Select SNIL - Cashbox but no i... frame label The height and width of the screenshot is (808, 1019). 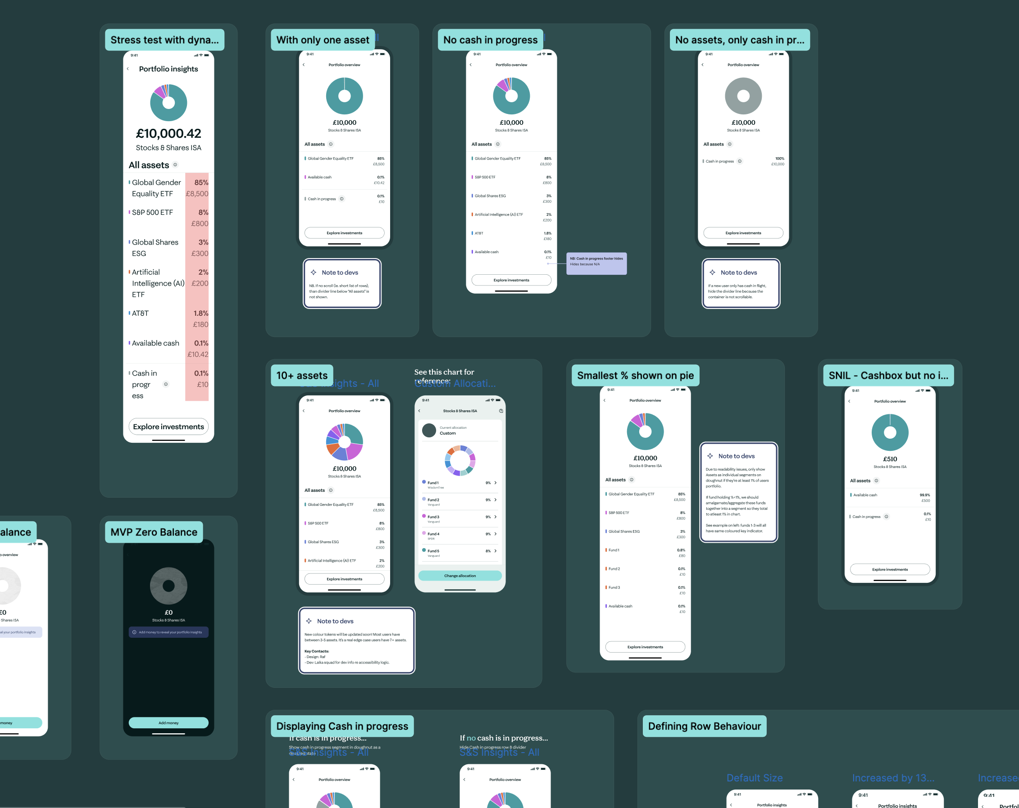(x=888, y=375)
